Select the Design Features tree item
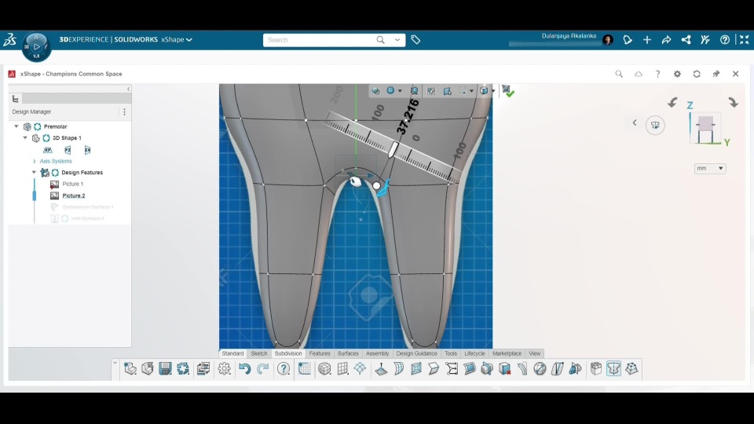The image size is (754, 424). (x=82, y=172)
